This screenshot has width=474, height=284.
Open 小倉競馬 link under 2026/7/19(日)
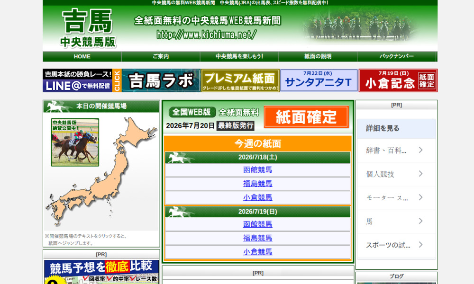click(x=257, y=252)
